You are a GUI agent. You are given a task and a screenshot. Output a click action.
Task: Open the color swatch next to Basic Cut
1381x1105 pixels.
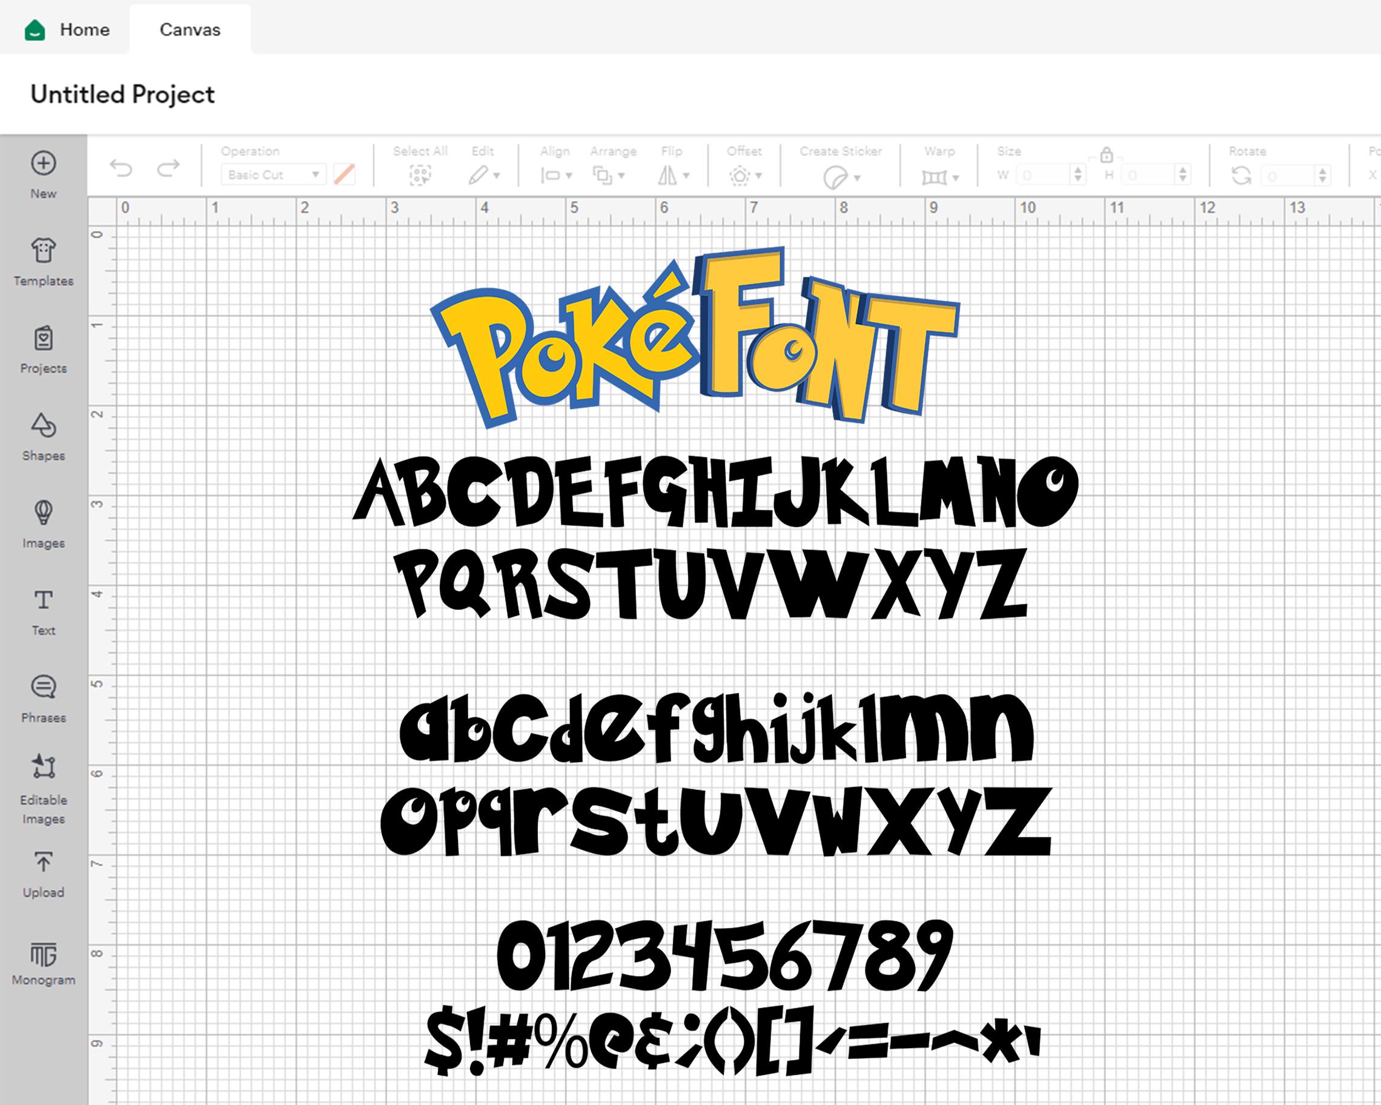(345, 174)
